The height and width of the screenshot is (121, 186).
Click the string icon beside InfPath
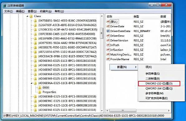pos(108,45)
